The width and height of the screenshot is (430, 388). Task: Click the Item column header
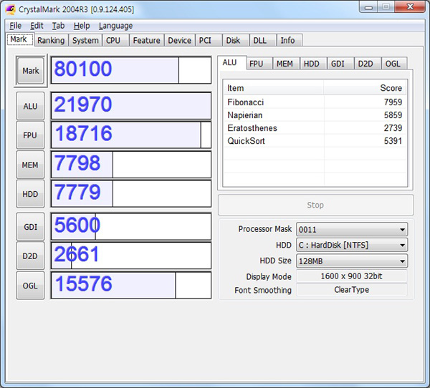pyautogui.click(x=274, y=88)
